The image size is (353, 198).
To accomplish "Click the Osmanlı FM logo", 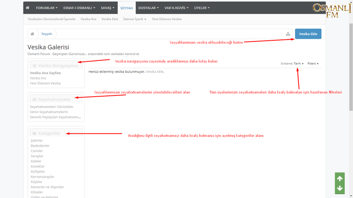I will [x=332, y=11].
